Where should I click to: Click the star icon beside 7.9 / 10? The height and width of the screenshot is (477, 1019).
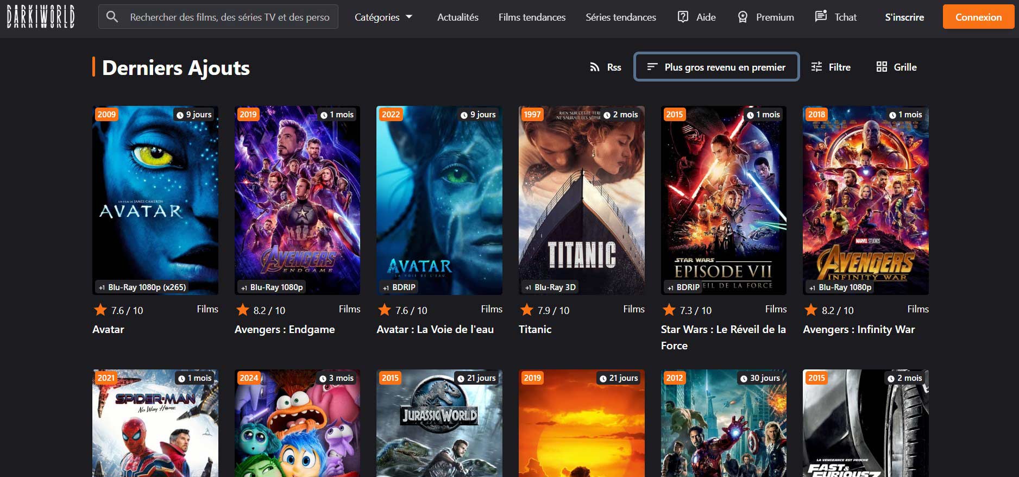(x=526, y=310)
